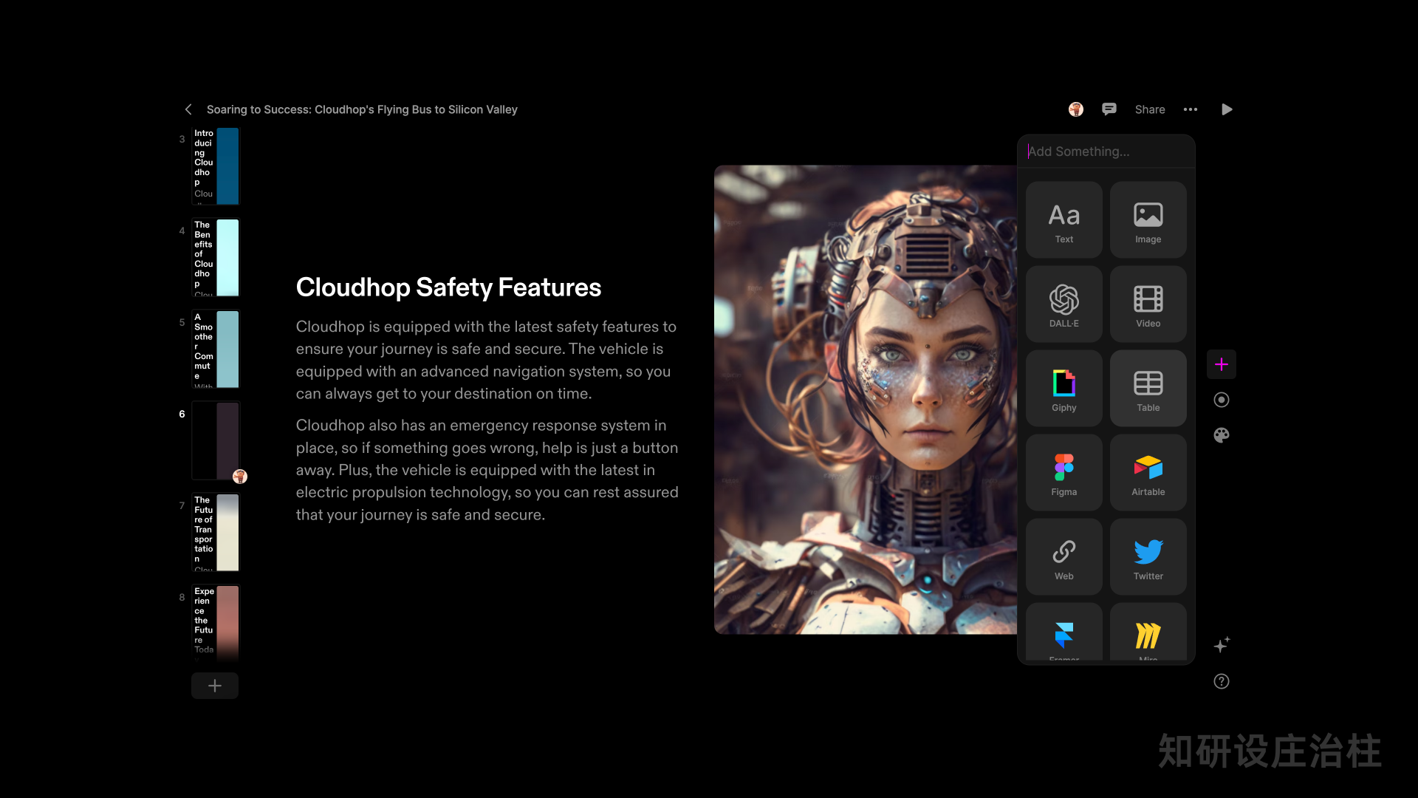Screen dimensions: 1418x798
Task: Click the Share button
Action: 1150,109
